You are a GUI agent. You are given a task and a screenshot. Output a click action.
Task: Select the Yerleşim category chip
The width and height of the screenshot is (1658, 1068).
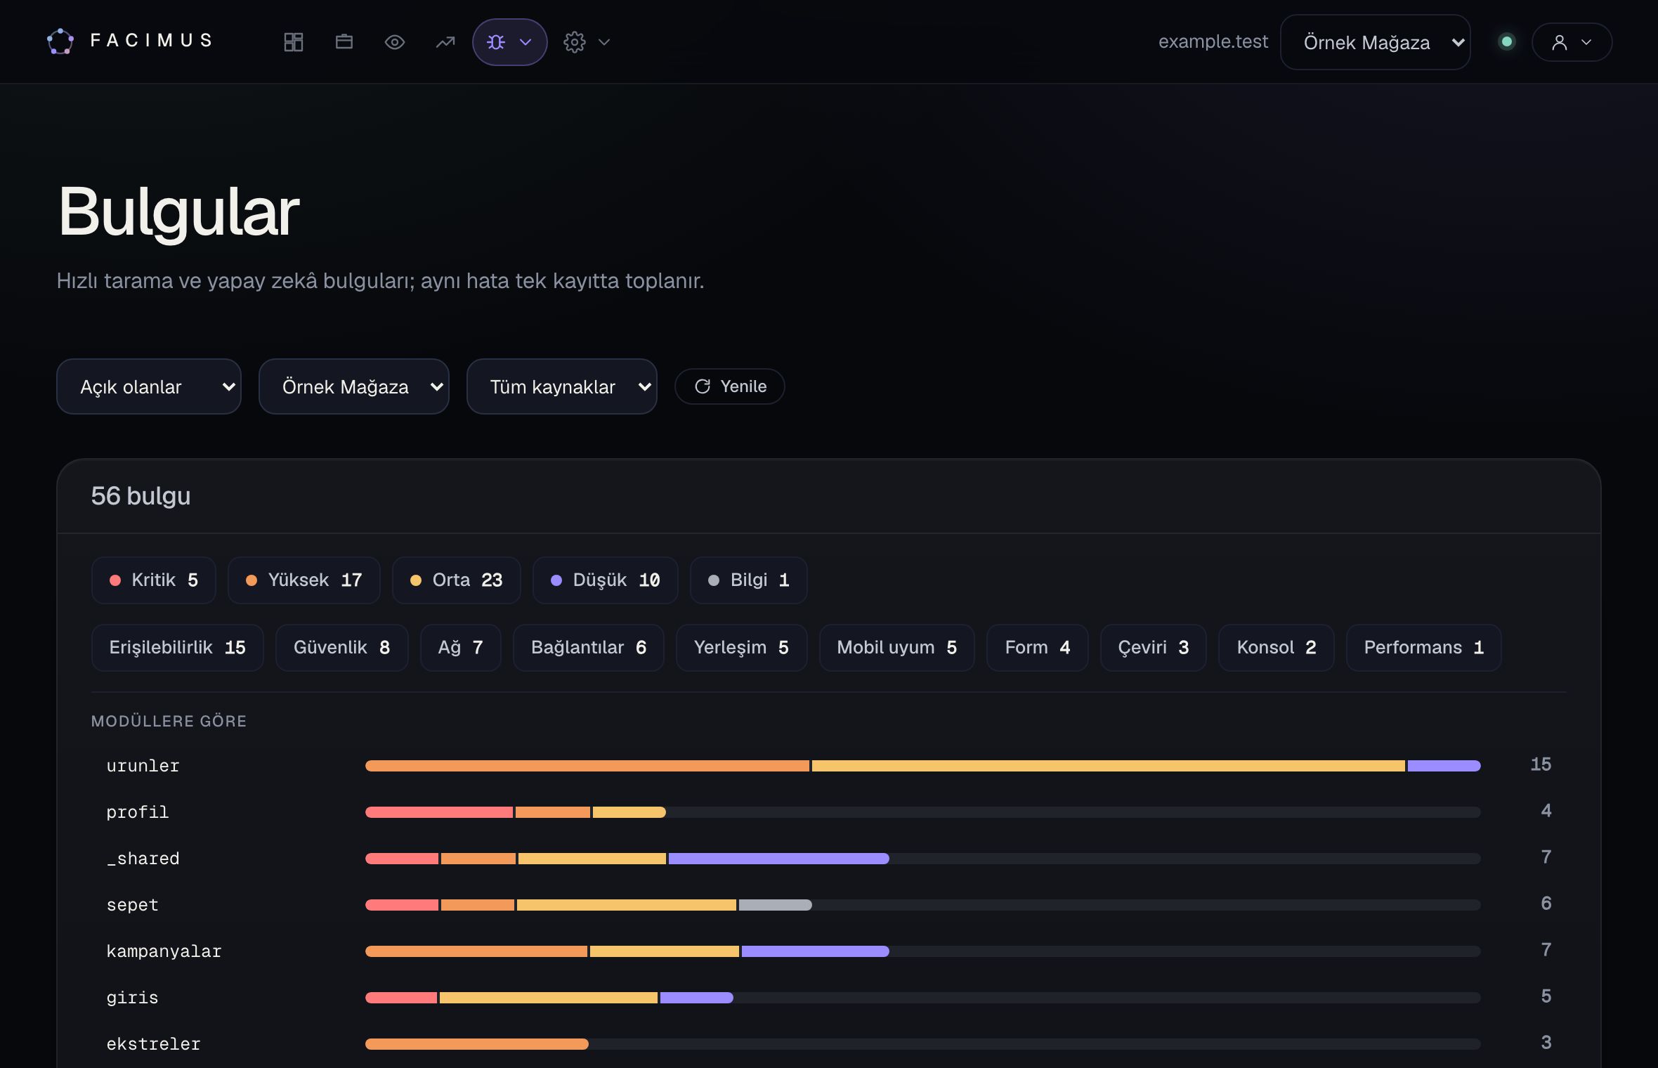tap(742, 648)
